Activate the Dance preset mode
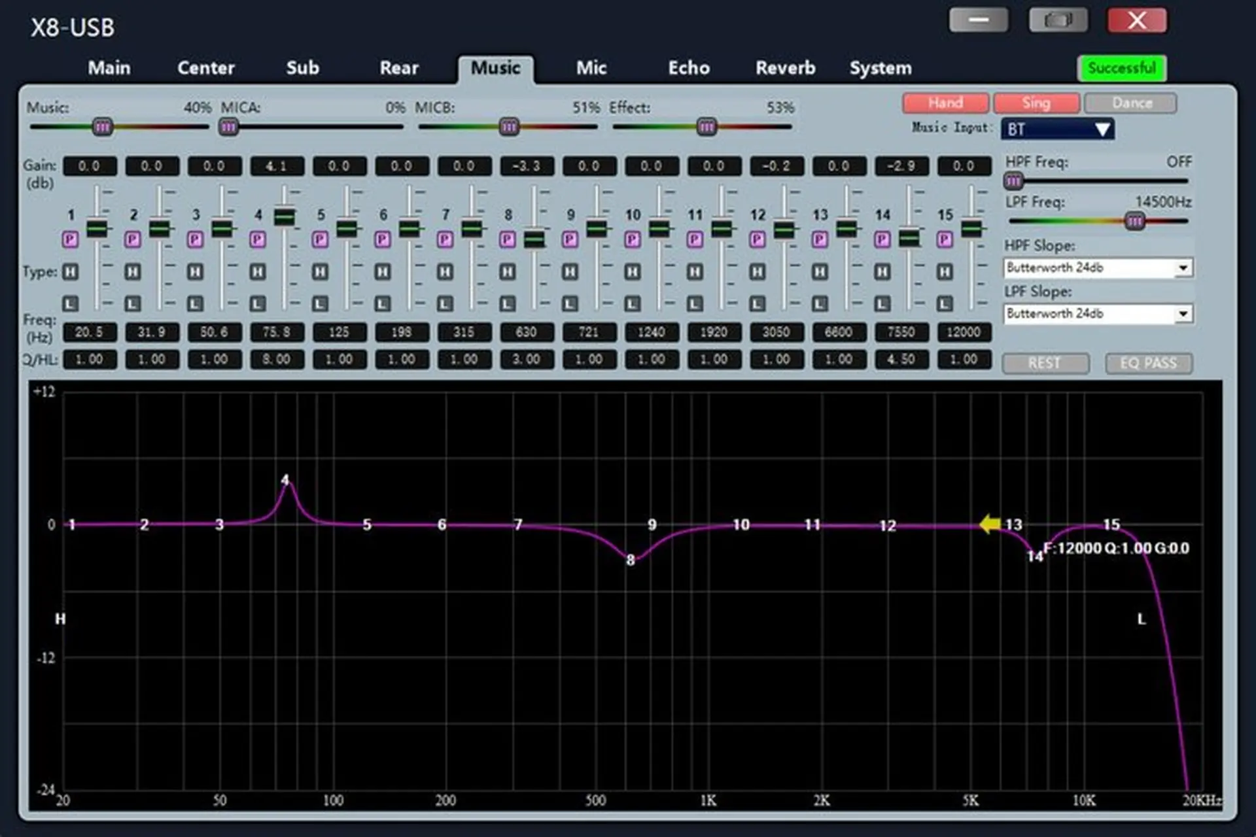The image size is (1256, 837). 1131,103
